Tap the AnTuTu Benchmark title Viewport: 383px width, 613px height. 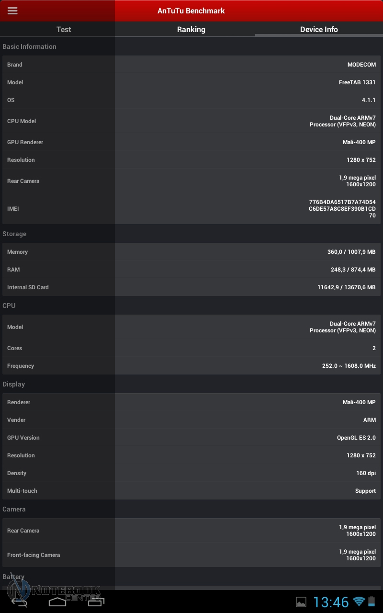(191, 11)
